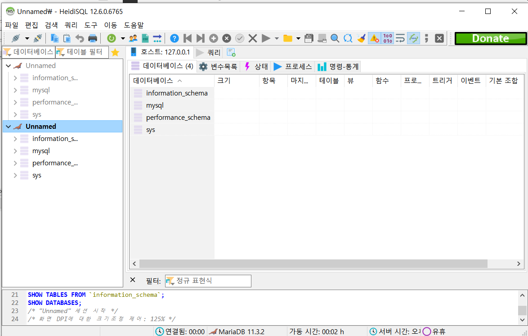
Task: Click the Save as snippet icon
Action: click(322, 38)
